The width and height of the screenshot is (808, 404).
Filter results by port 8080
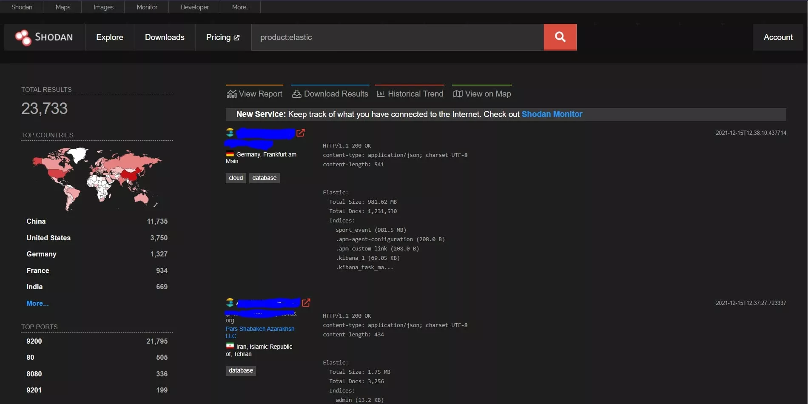click(34, 374)
